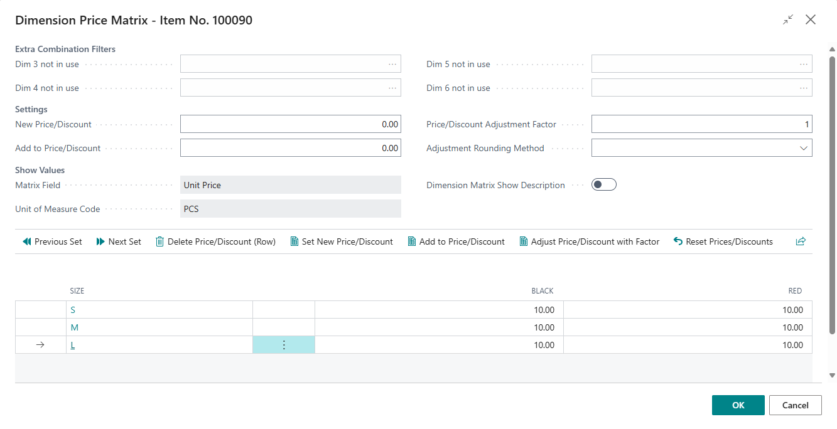The height and width of the screenshot is (429, 837).
Task: Open Dim 3 not in use lookup
Action: pyautogui.click(x=392, y=64)
